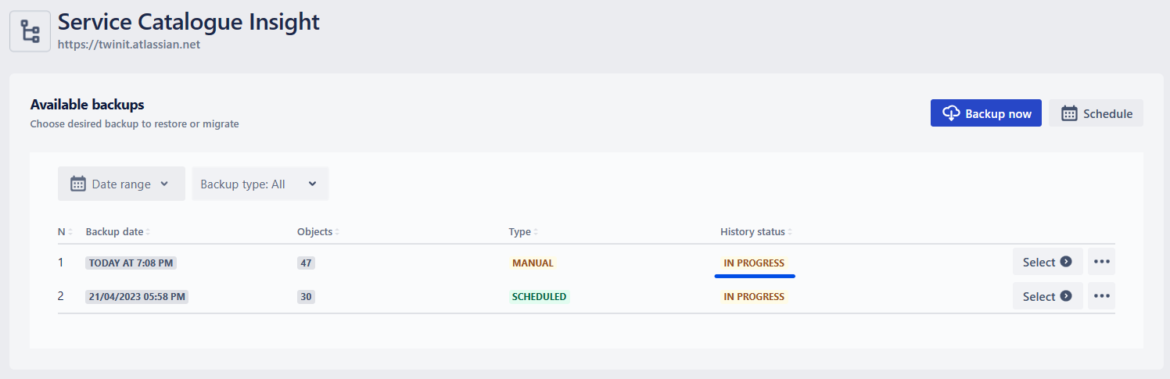The height and width of the screenshot is (379, 1170).
Task: Select the scheduled 21/04/2023 backup
Action: coord(1047,296)
